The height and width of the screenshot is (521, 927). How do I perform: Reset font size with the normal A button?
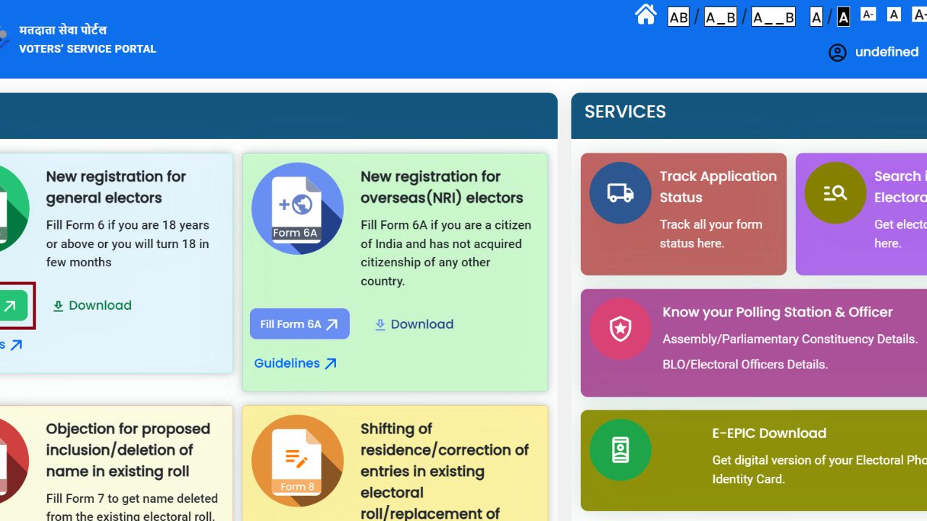pyautogui.click(x=894, y=14)
